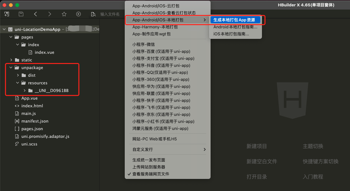Click the dist folder icon
The image size is (350, 191).
(x=24, y=75)
